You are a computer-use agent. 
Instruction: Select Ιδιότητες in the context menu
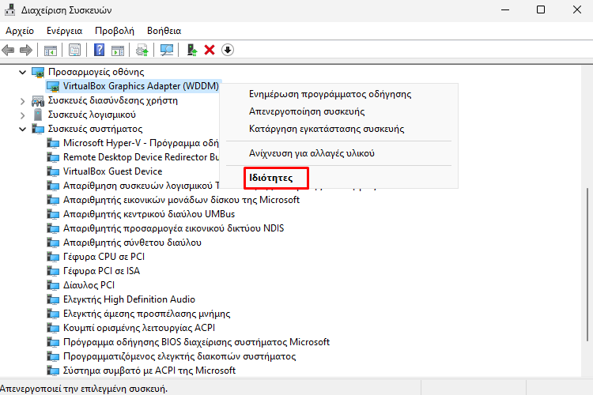271,179
